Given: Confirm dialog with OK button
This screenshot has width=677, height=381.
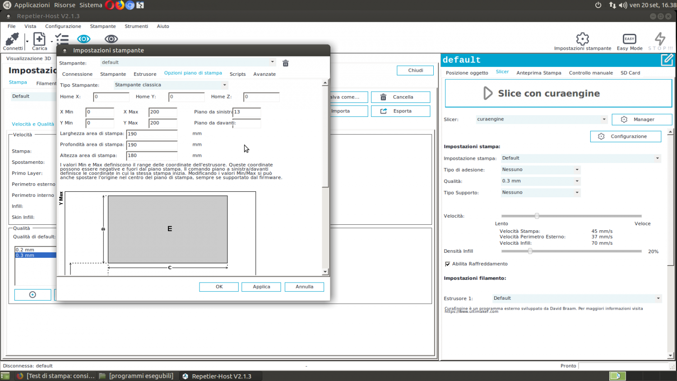Looking at the screenshot, I should pyautogui.click(x=219, y=287).
